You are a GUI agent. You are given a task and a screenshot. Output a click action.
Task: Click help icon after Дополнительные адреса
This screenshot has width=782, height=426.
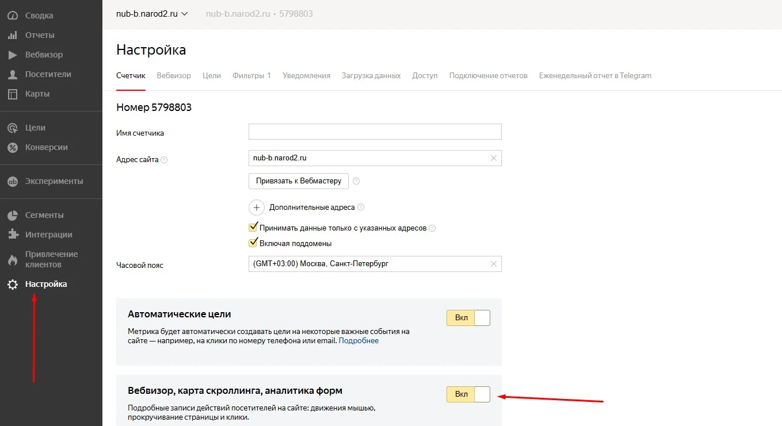click(x=361, y=207)
